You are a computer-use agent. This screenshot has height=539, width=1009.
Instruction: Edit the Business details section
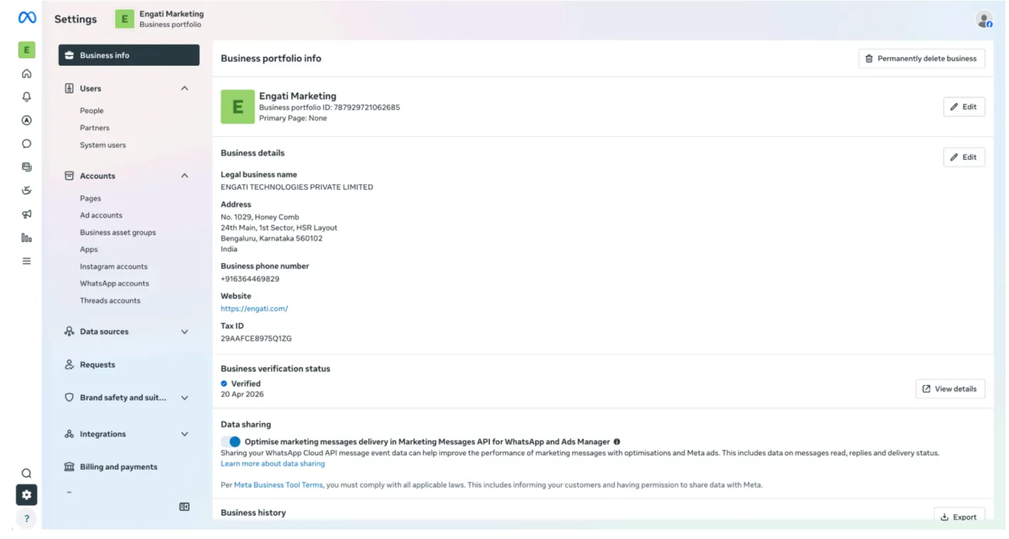click(x=964, y=157)
